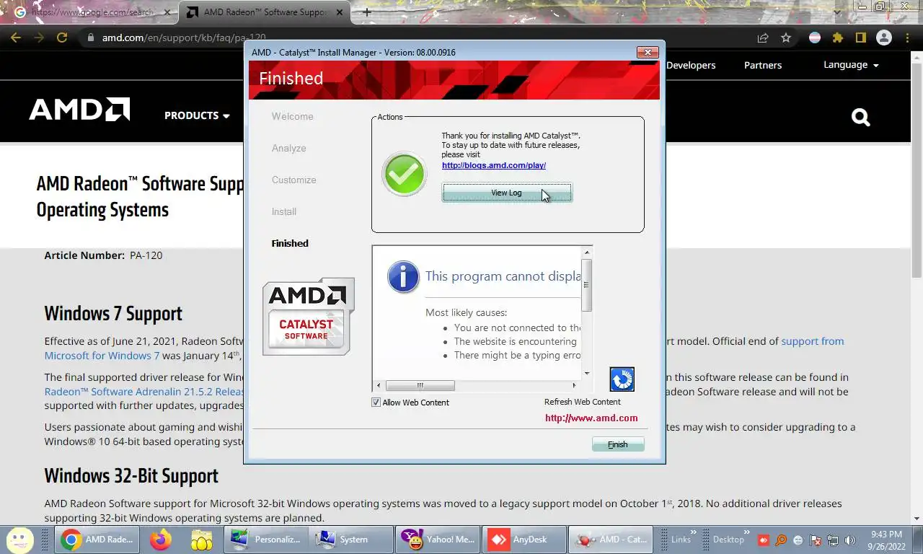Click the green checkmark success icon
Screen dimensions: 923x554
click(x=404, y=174)
